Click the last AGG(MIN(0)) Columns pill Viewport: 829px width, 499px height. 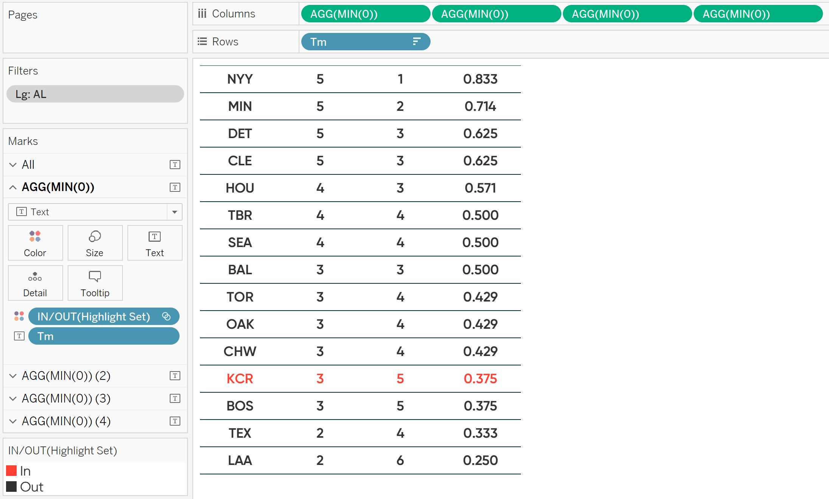[x=758, y=14]
